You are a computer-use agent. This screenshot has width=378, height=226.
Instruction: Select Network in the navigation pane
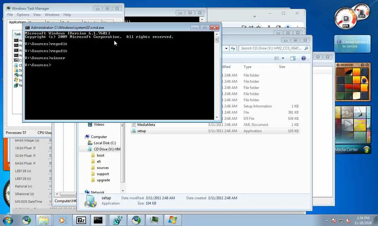97,192
